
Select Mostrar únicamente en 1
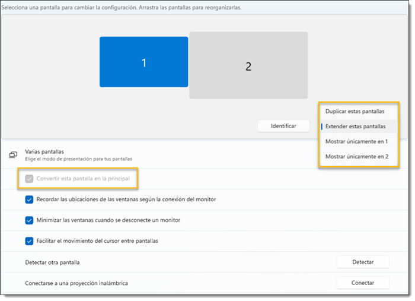point(356,141)
